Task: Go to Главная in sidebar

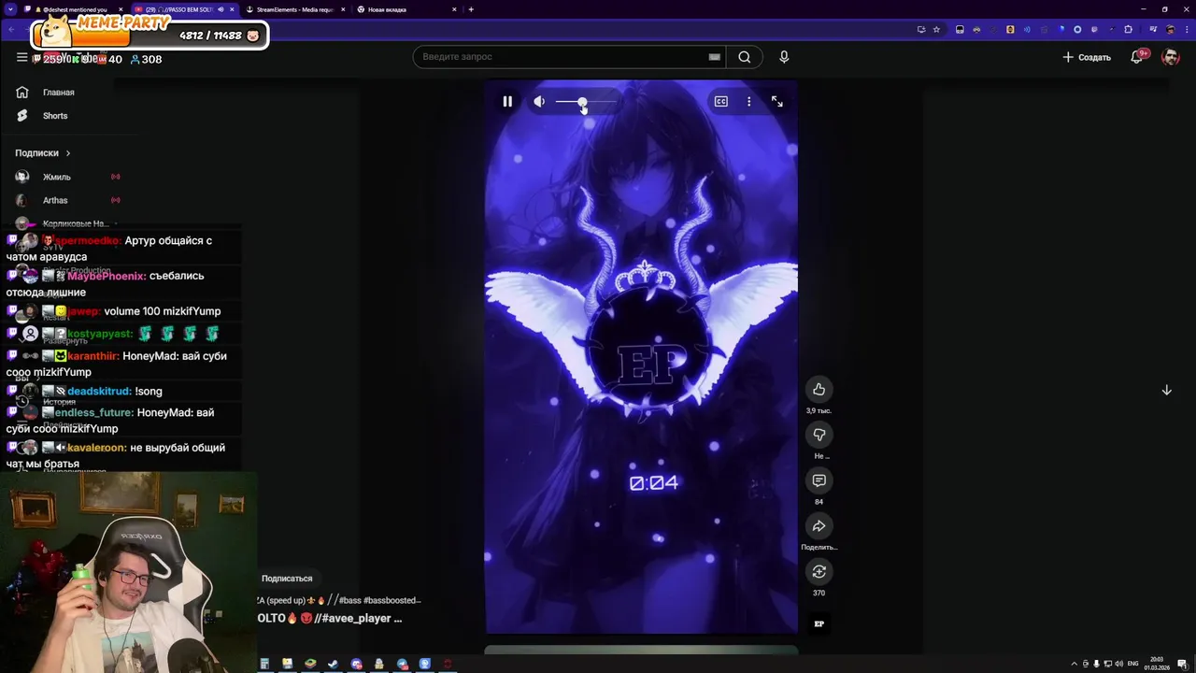Action: (x=58, y=93)
